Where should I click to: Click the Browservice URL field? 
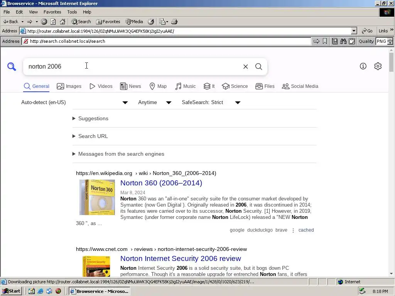166,41
